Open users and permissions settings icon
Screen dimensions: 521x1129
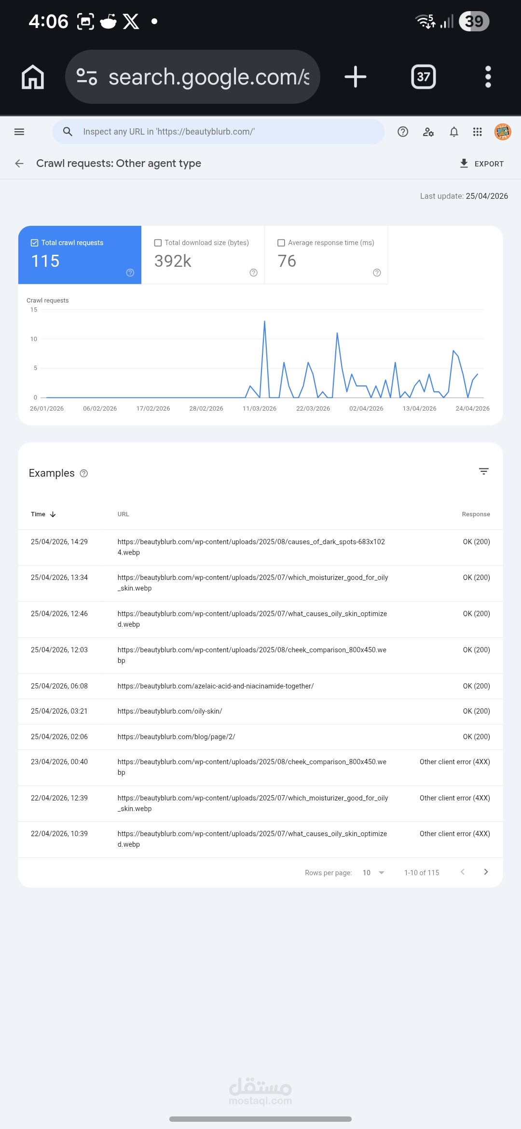click(428, 132)
